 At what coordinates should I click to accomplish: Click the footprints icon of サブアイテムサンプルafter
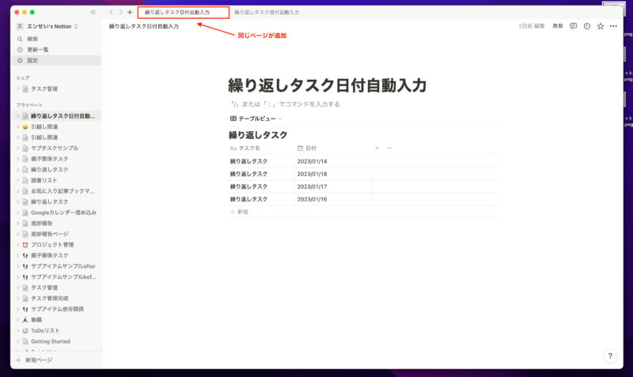point(25,266)
